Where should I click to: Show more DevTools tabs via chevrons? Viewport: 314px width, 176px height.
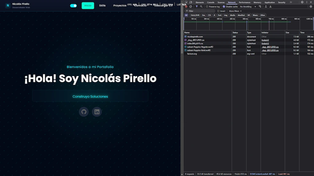(291, 2)
